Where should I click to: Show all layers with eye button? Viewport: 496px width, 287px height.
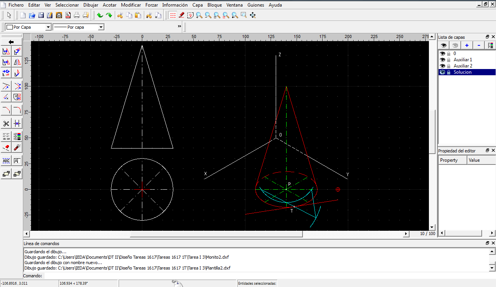(x=444, y=45)
